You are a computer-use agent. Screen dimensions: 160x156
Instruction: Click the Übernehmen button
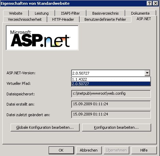[116, 150]
